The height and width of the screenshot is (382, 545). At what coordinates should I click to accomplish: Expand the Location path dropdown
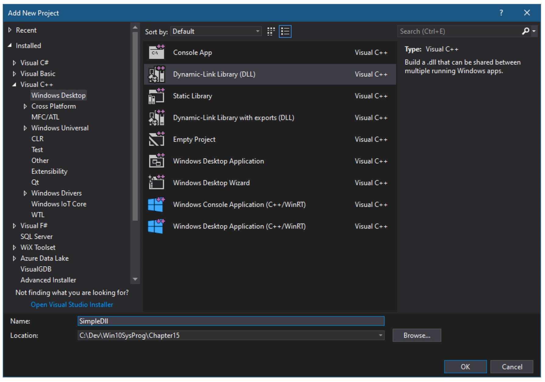tap(381, 335)
